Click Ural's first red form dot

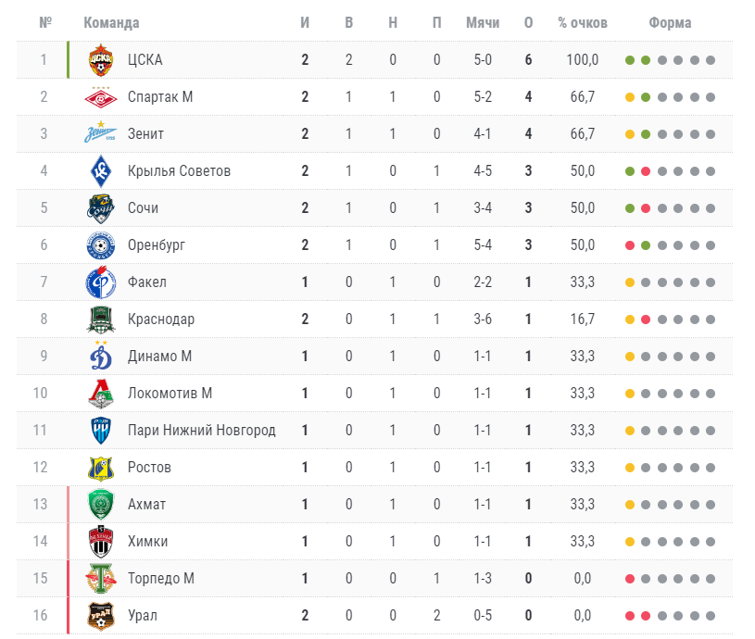pos(630,616)
